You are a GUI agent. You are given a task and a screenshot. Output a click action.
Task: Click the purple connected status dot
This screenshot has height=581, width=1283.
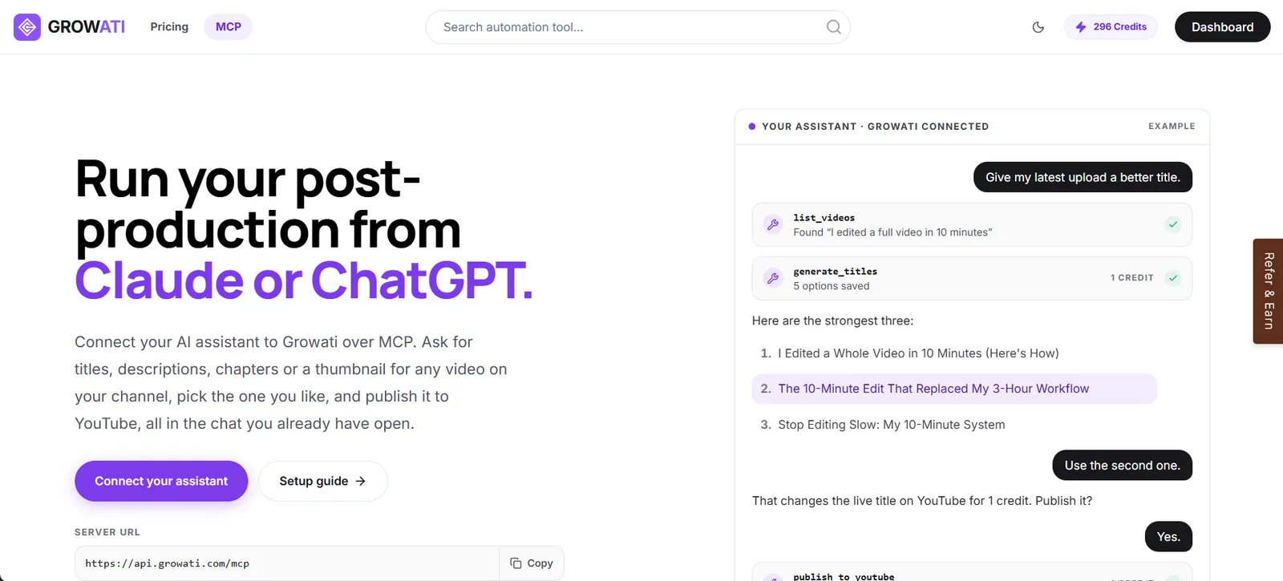[751, 127]
